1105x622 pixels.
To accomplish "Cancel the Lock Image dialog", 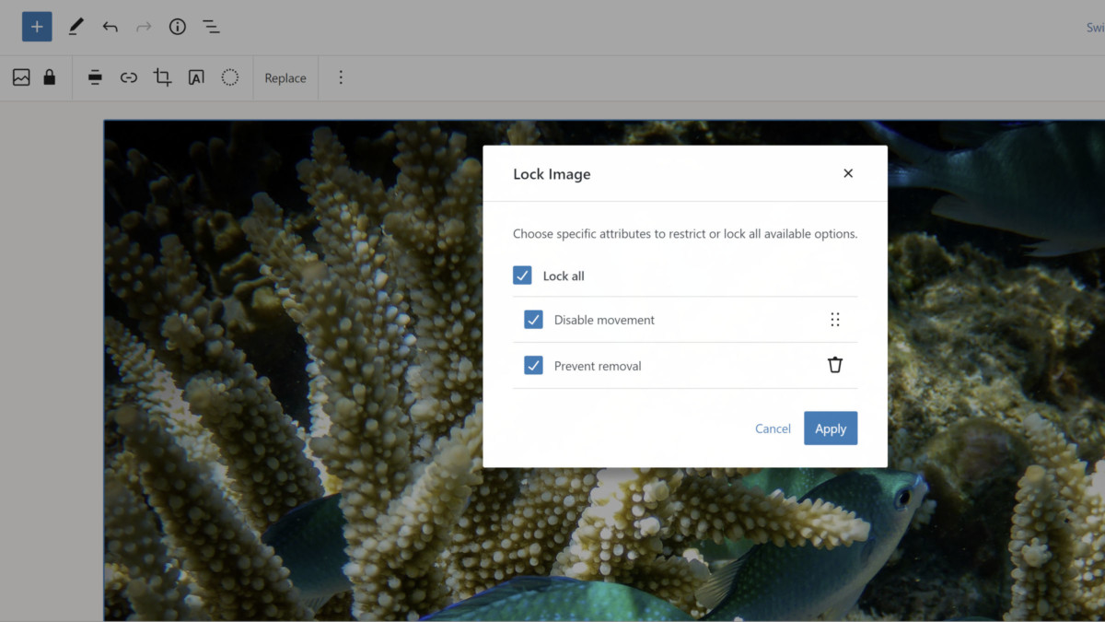I will 773,428.
